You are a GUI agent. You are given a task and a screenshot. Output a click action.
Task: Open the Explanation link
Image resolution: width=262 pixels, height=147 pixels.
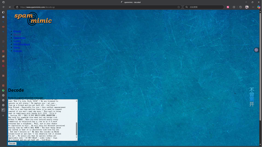pyautogui.click(x=19, y=38)
